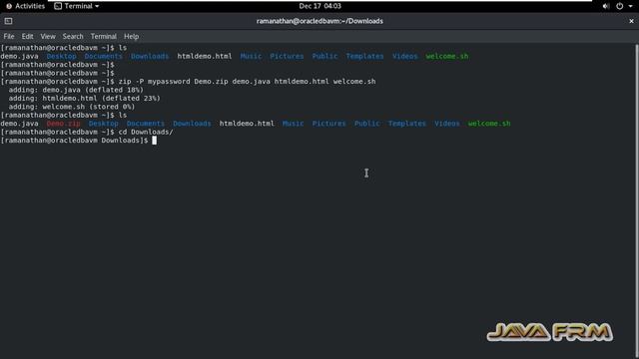Click htmldemo.html in the first ls output
639x359 pixels.
click(x=205, y=56)
